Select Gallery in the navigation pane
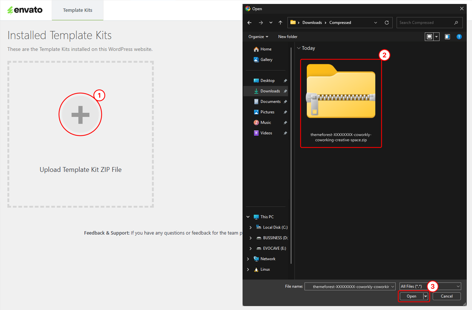Screen dimensions: 472x310 click(265, 60)
